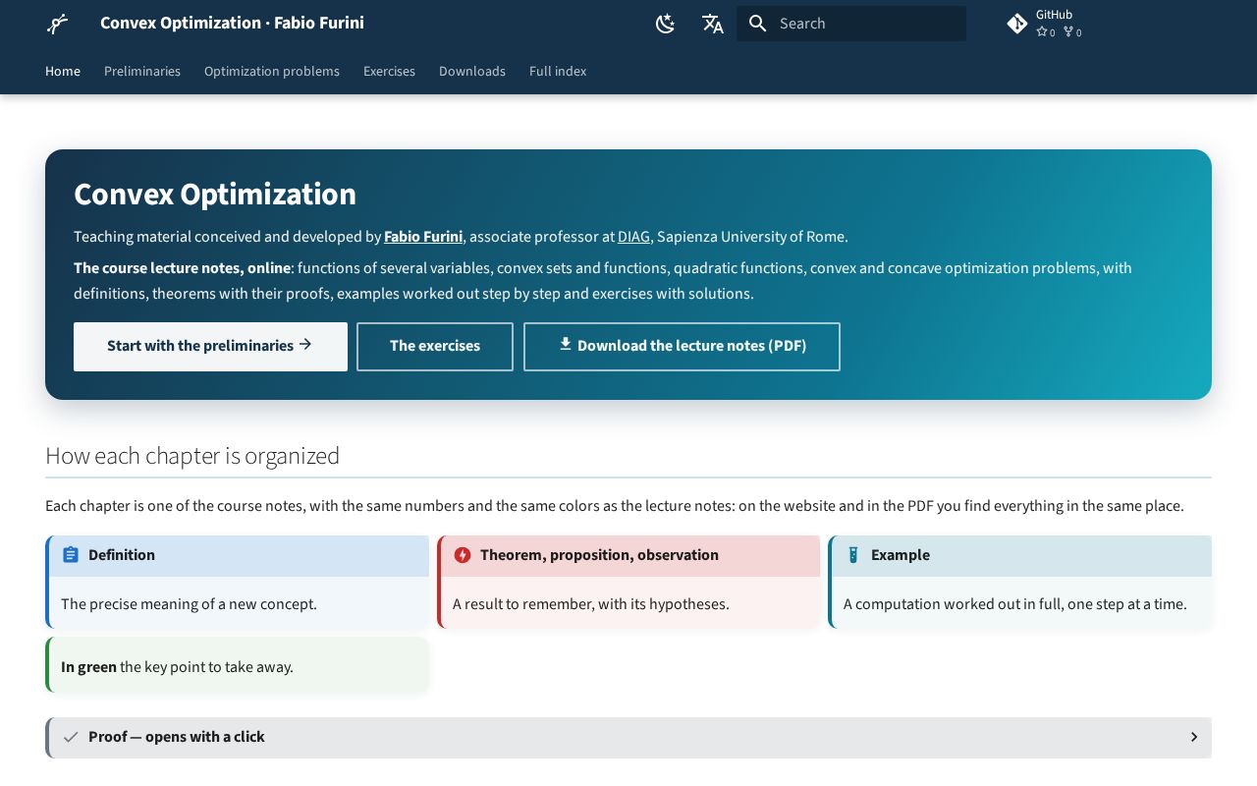Image resolution: width=1257 pixels, height=786 pixels.
Task: Click the 'How each chapter is organized' heading
Action: point(192,456)
